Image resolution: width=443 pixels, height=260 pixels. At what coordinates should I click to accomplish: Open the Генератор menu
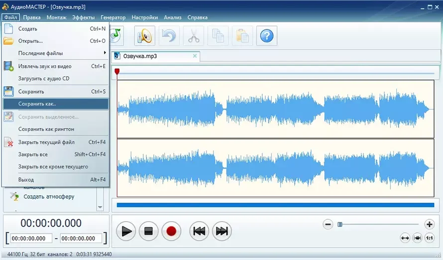pos(113,17)
